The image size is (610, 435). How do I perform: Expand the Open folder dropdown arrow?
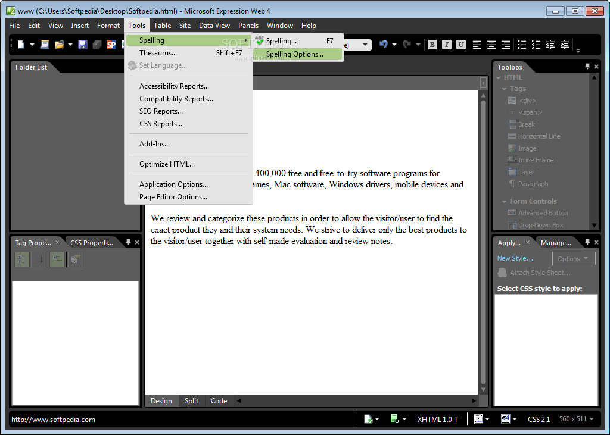[x=70, y=45]
